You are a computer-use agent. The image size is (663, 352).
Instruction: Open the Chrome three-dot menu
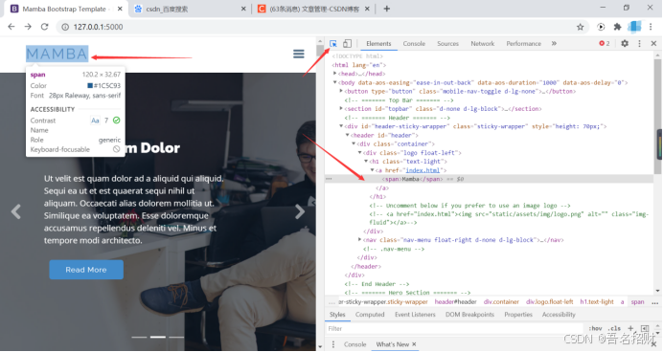click(652, 27)
